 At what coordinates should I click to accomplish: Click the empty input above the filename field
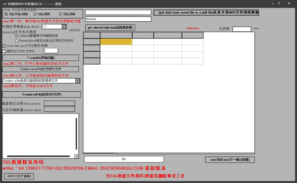point(118,12)
